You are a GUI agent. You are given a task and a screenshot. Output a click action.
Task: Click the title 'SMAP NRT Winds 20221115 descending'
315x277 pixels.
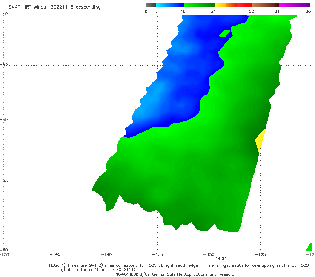point(54,7)
